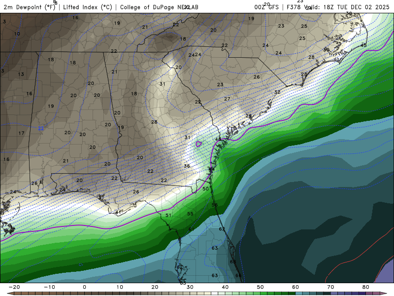
Task: Click the purple shaded area in the bottom-right corner
Action: [x=386, y=273]
